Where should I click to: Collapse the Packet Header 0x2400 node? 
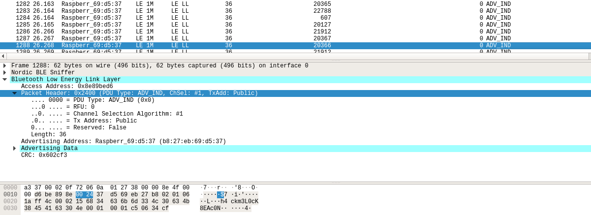point(14,93)
